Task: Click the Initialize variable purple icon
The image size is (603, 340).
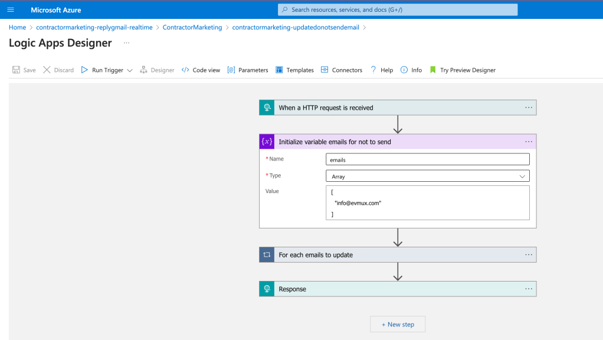Action: (x=267, y=142)
